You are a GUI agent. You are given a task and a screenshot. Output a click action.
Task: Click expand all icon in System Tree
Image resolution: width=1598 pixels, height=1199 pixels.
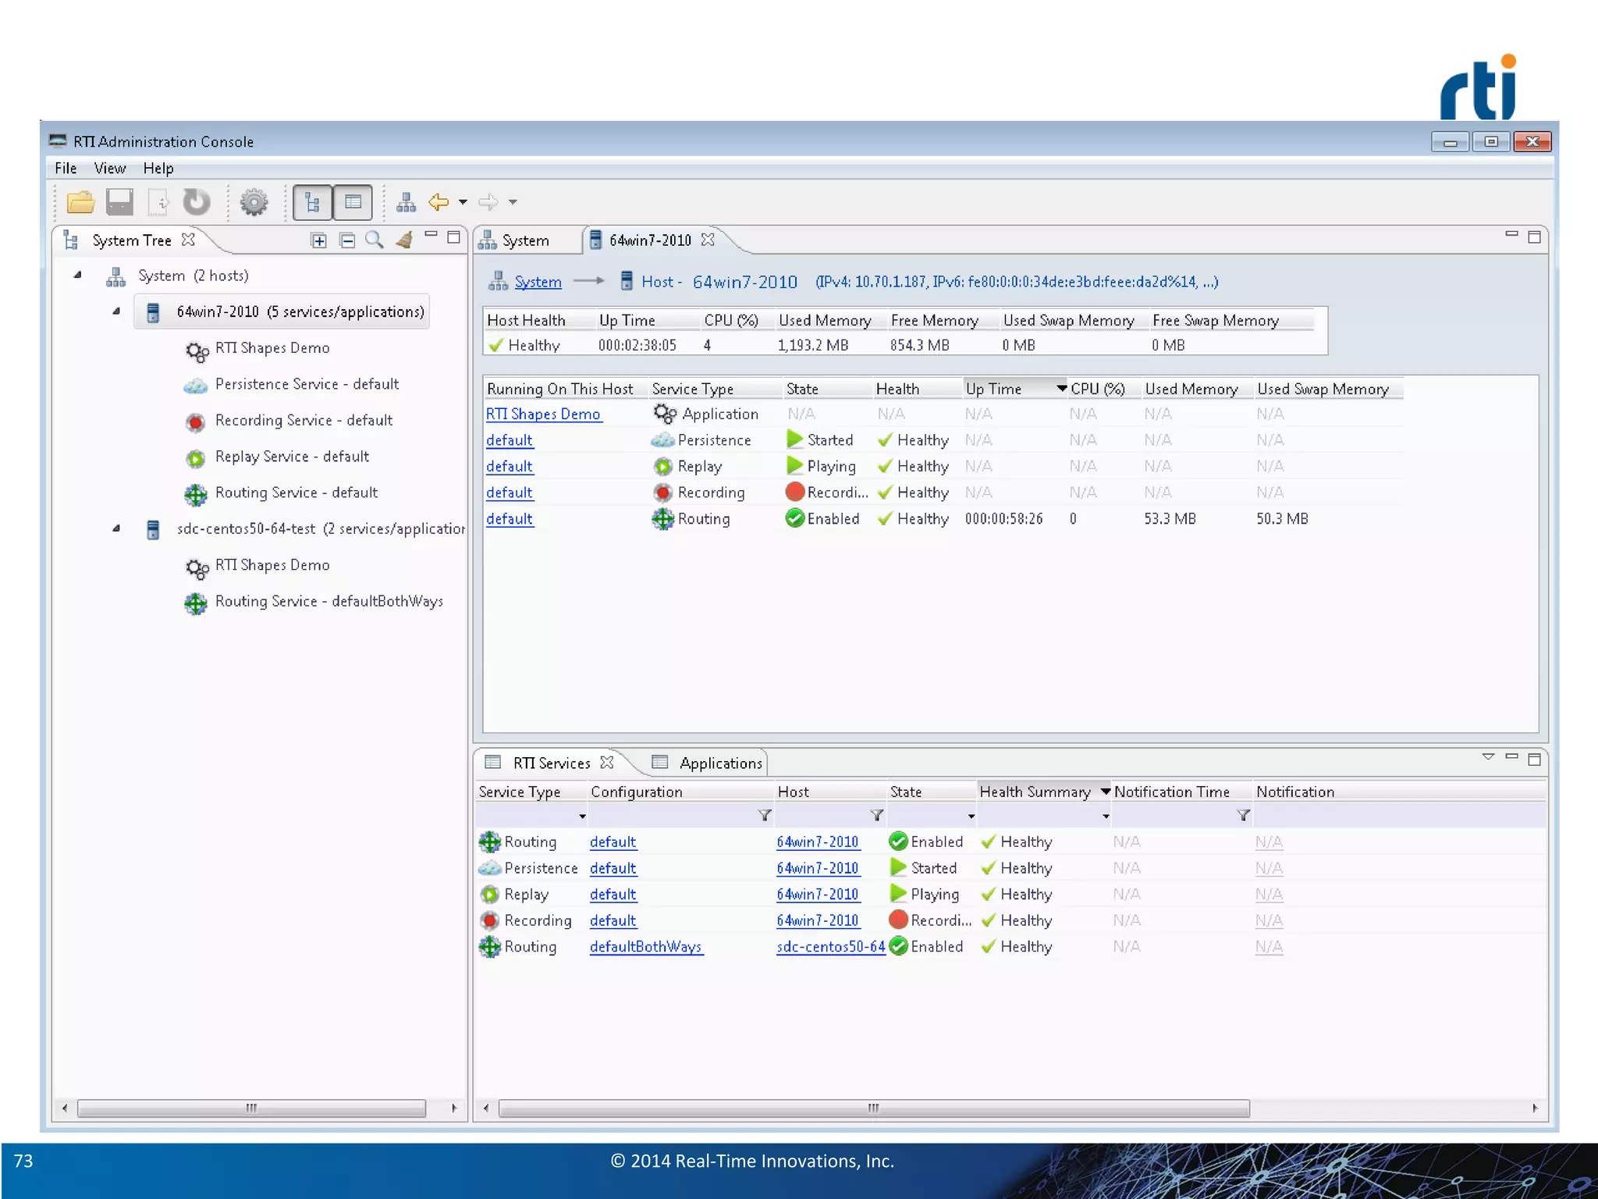click(x=318, y=240)
